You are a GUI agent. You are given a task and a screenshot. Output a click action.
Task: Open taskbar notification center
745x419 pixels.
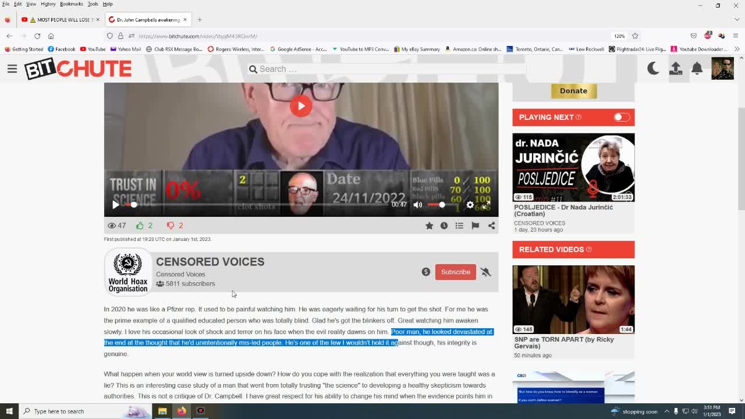pos(732,411)
